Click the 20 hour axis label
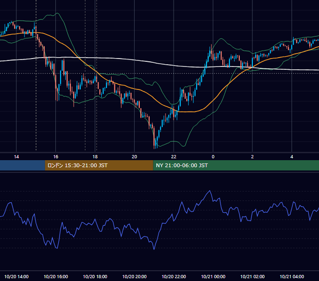Screen dimensions: 319x281 (134, 156)
